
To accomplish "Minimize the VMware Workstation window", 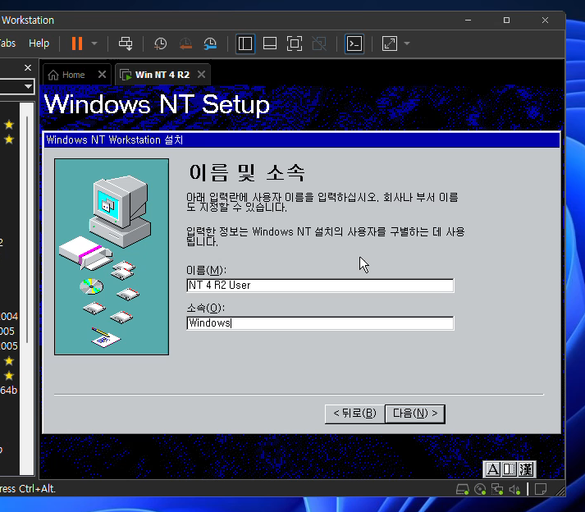I will [468, 21].
